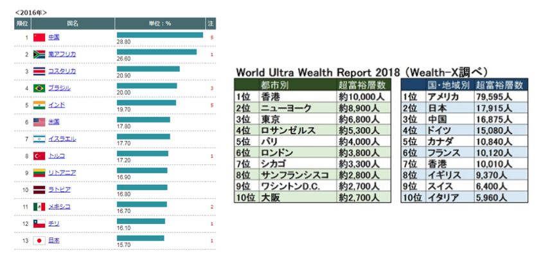Open the 米国 country link
This screenshot has width=550, height=258.
click(54, 122)
